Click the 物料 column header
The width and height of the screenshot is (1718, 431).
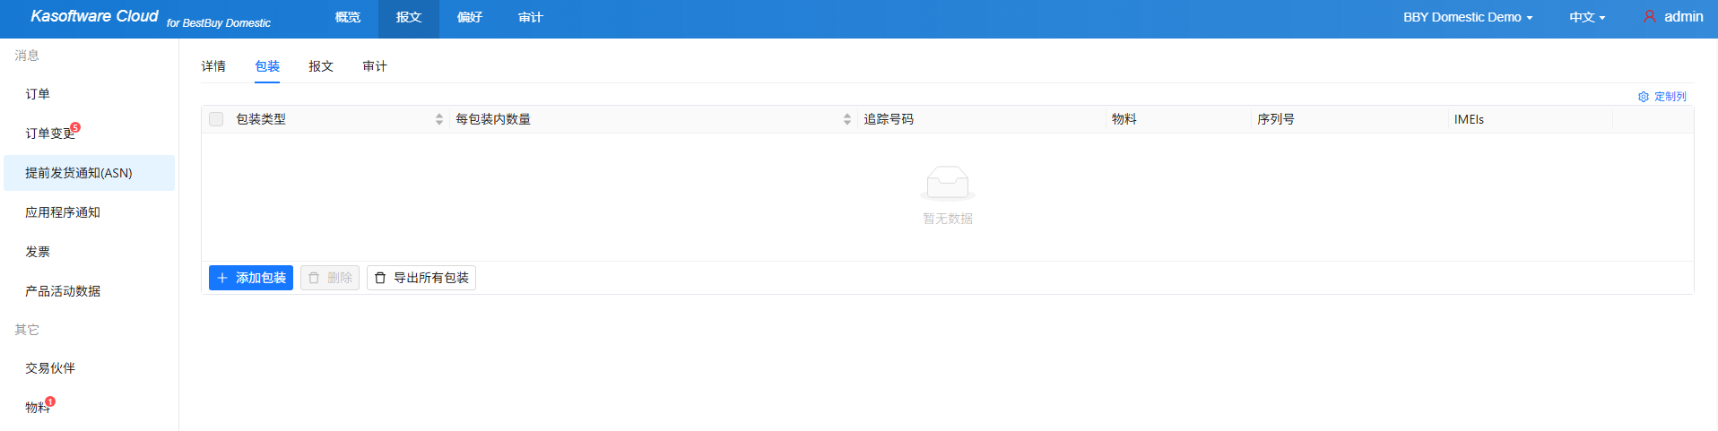[x=1178, y=119]
